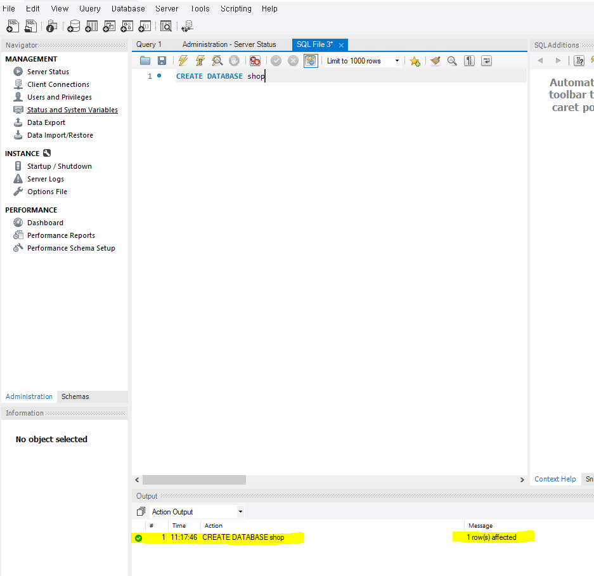Go back in SQL Additions help
This screenshot has width=594, height=576.
coord(541,61)
